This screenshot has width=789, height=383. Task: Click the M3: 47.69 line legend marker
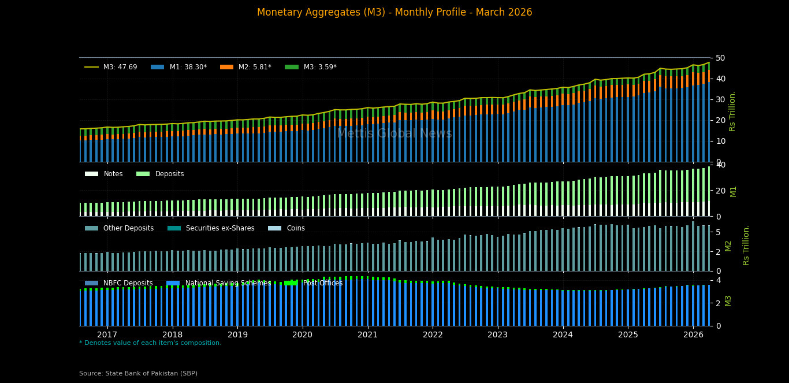pyautogui.click(x=91, y=67)
